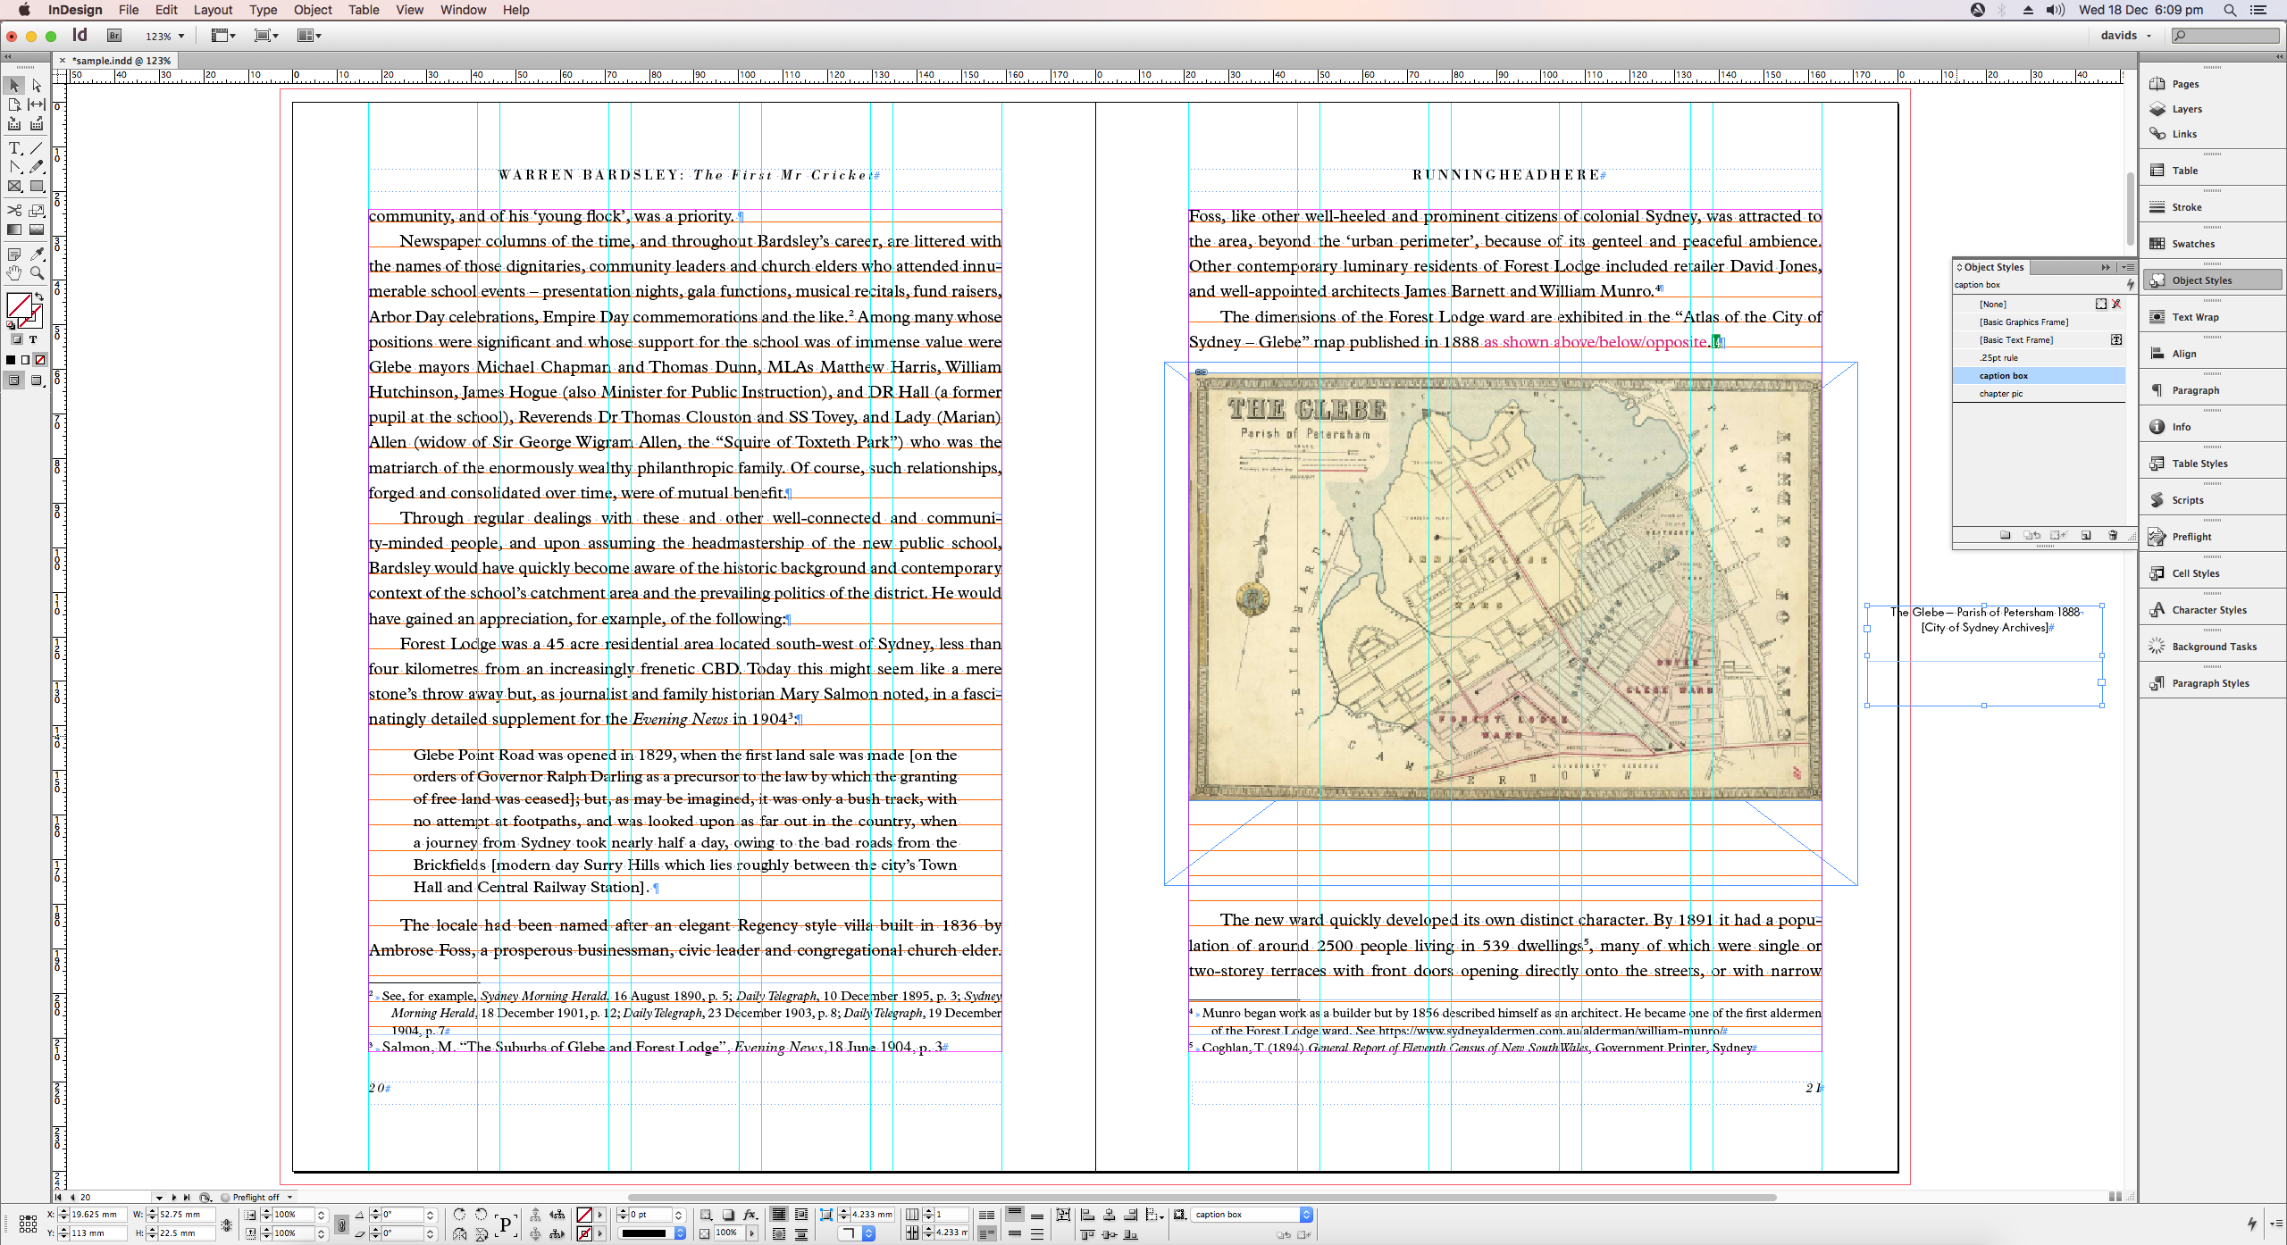The image size is (2287, 1245).
Task: Open the davids workspace dropdown
Action: pos(2125,36)
